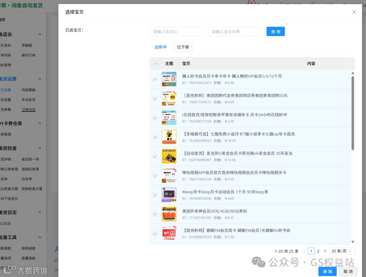Open the 七猫小说季卡 product thumbnail
This screenshot has height=277, width=366.
(169, 137)
